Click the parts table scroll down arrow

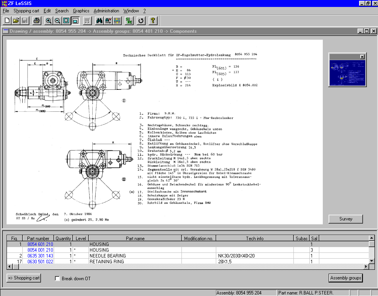pos(371,261)
